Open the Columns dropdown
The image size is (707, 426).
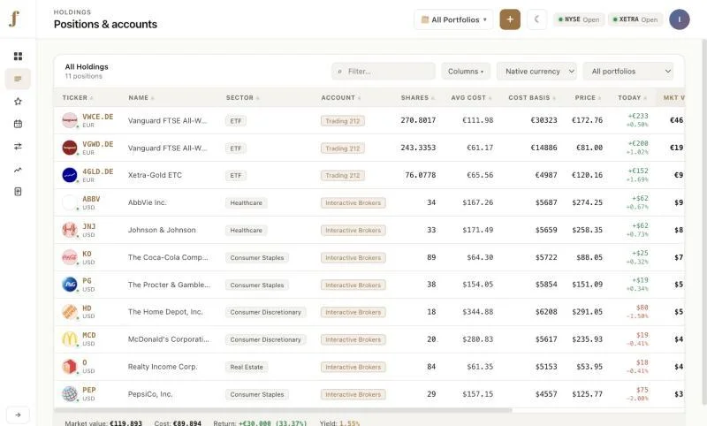(466, 72)
